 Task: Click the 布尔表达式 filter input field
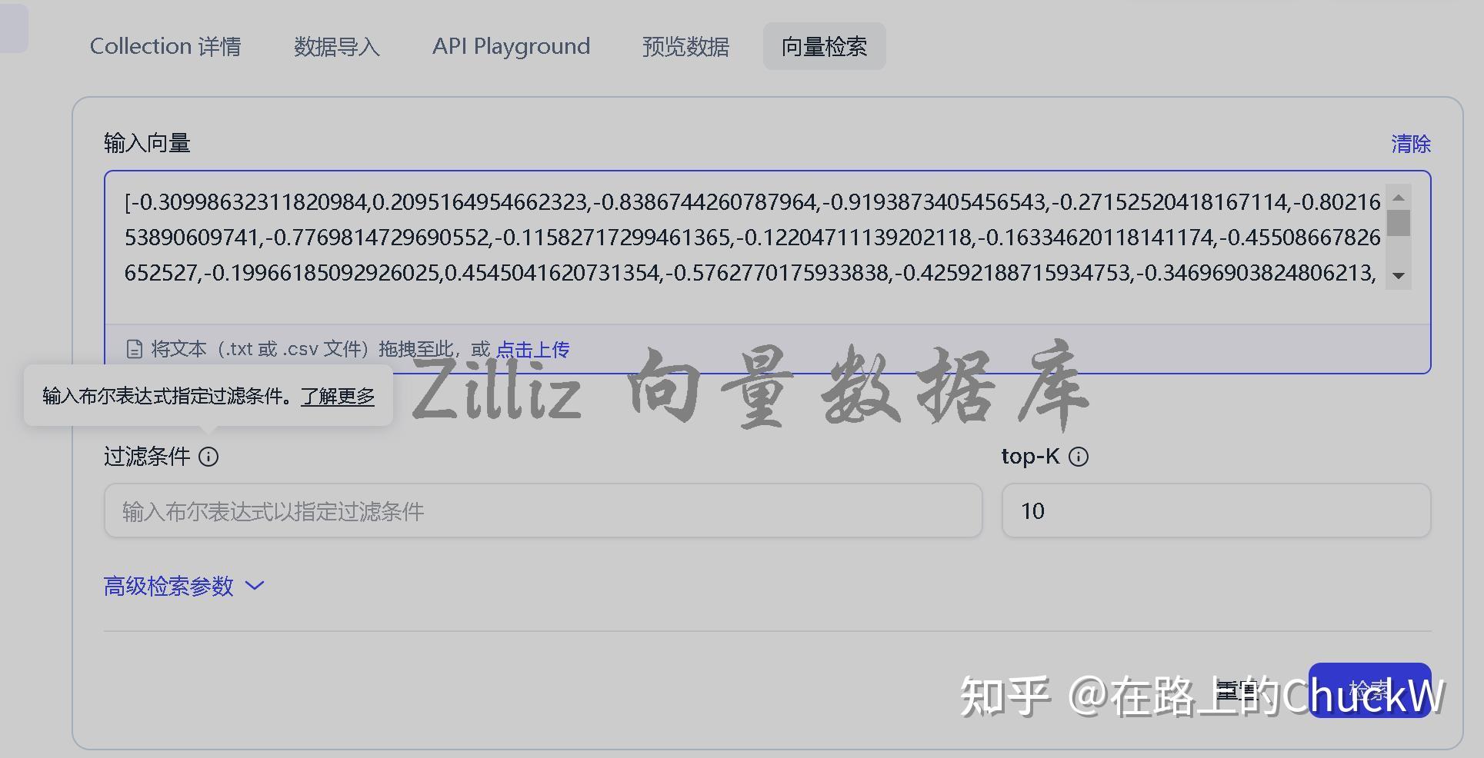tap(542, 510)
